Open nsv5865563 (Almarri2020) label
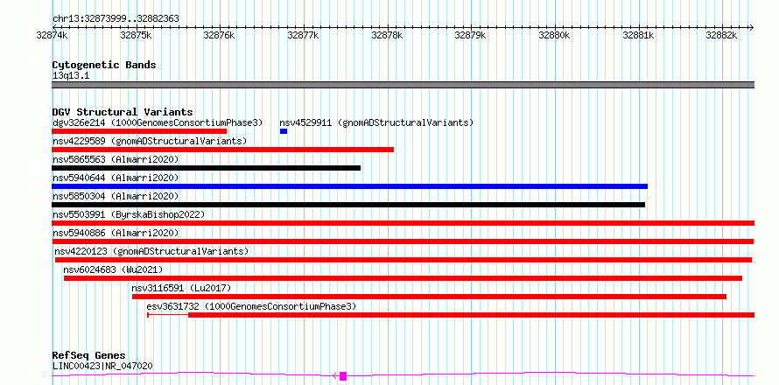 (116, 159)
